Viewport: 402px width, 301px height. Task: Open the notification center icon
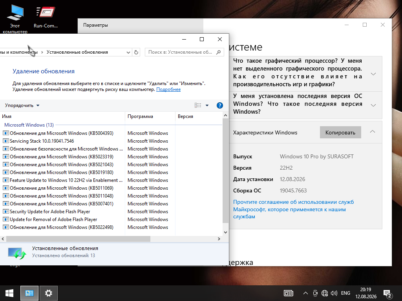coord(388,294)
